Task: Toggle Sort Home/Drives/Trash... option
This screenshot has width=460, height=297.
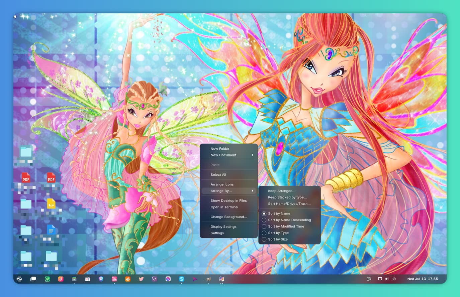Action: [x=289, y=204]
